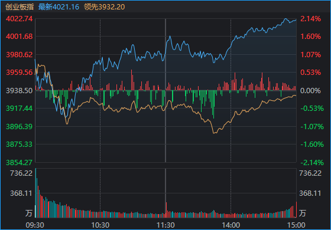Screen dimensions: 331x230
Task: Click the 11:30 time axis label
Action: (165, 225)
